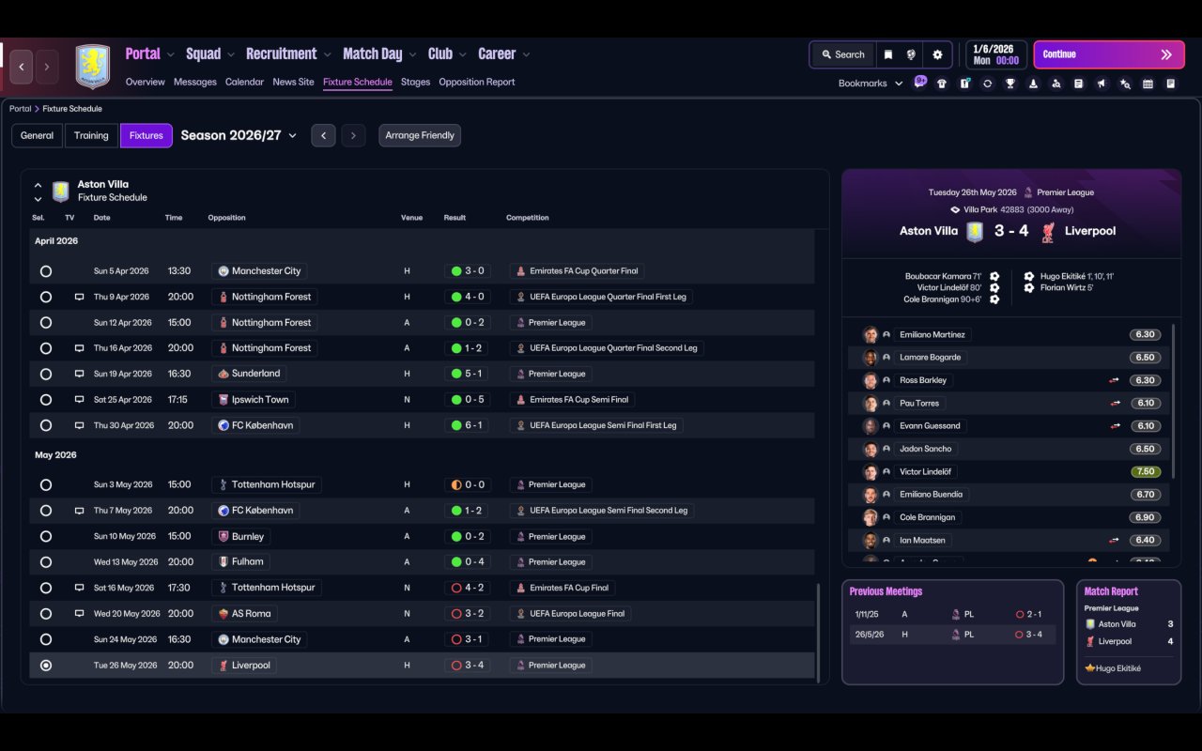
Task: Switch to the Messages tab
Action: tap(195, 82)
